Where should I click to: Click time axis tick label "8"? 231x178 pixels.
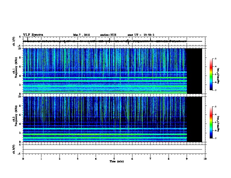pos(169,159)
